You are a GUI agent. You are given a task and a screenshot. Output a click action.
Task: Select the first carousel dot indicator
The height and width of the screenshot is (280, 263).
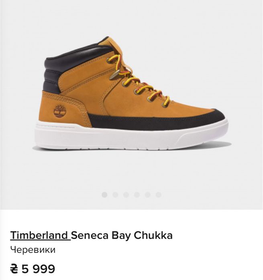tap(104, 195)
